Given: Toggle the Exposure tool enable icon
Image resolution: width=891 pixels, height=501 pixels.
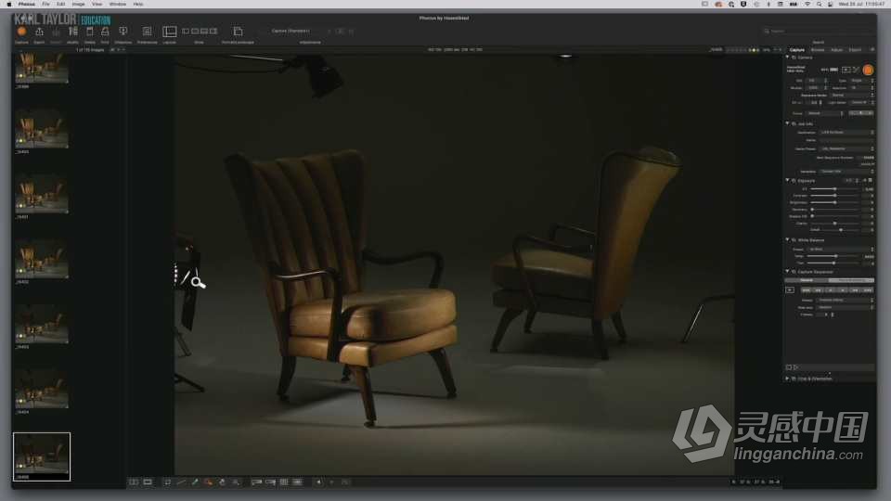Looking at the screenshot, I should point(794,181).
